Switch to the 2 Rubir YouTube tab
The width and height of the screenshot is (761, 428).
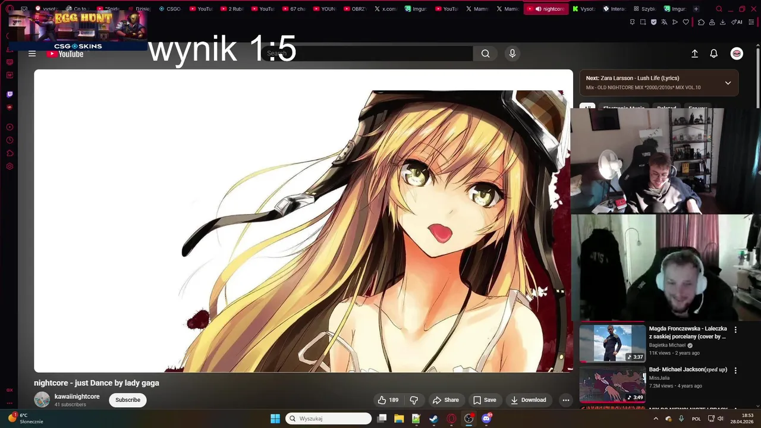[x=231, y=9]
